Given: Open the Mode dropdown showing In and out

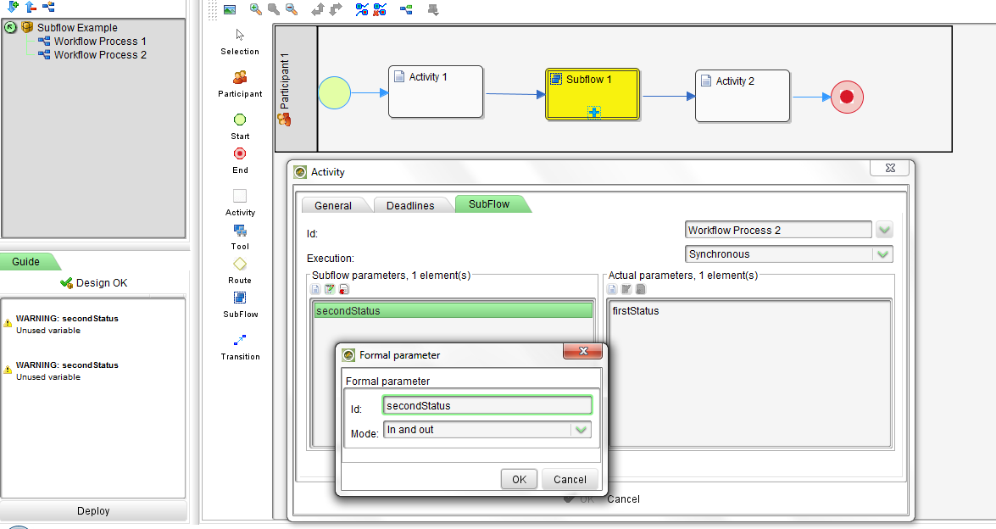Looking at the screenshot, I should 581,430.
